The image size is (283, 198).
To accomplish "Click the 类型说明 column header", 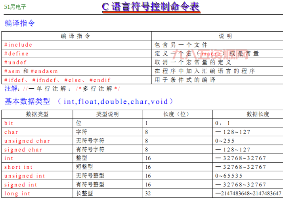I will tap(107, 114).
